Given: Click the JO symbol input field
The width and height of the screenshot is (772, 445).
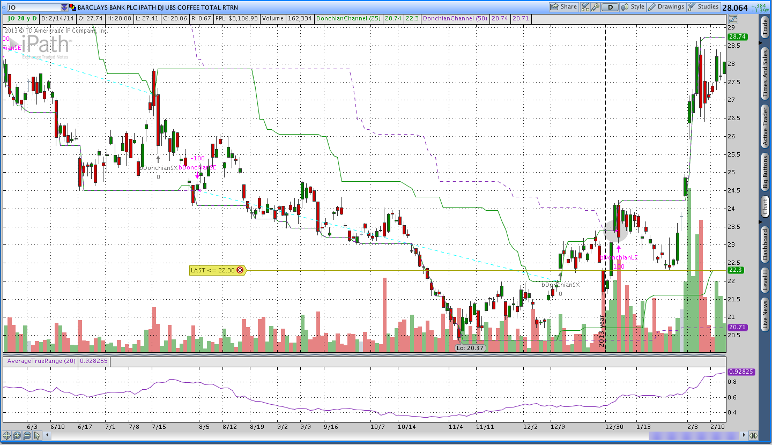Looking at the screenshot, I should coord(33,8).
